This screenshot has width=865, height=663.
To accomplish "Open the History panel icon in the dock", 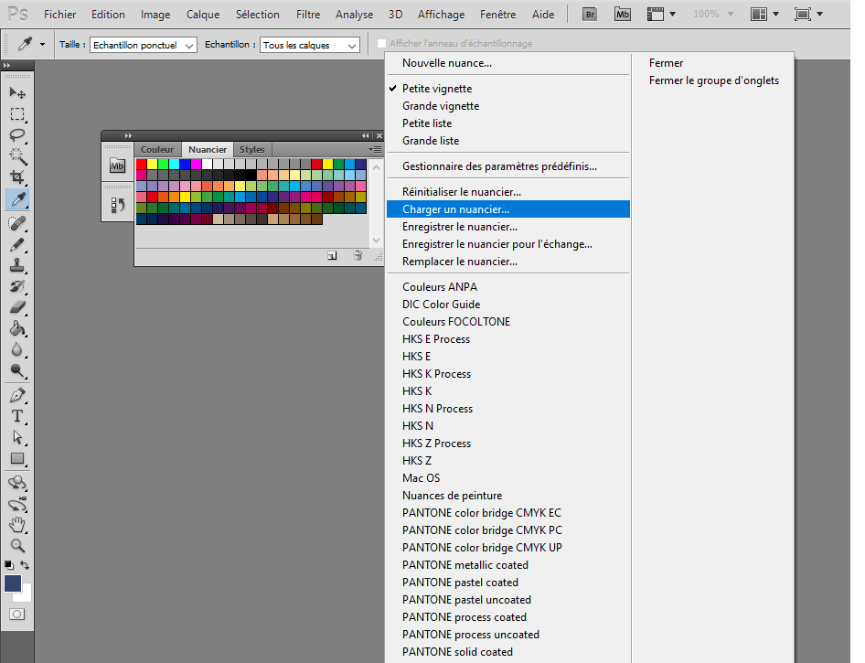I will point(117,205).
